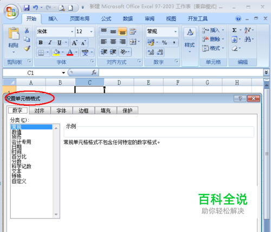Decrease indent
Viewport: 271px width, 232px height.
[104, 52]
